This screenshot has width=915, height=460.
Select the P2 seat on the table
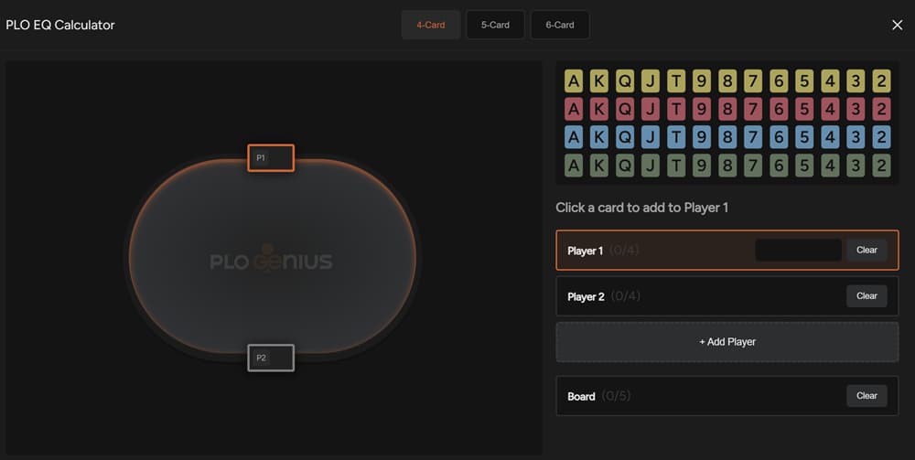click(271, 358)
